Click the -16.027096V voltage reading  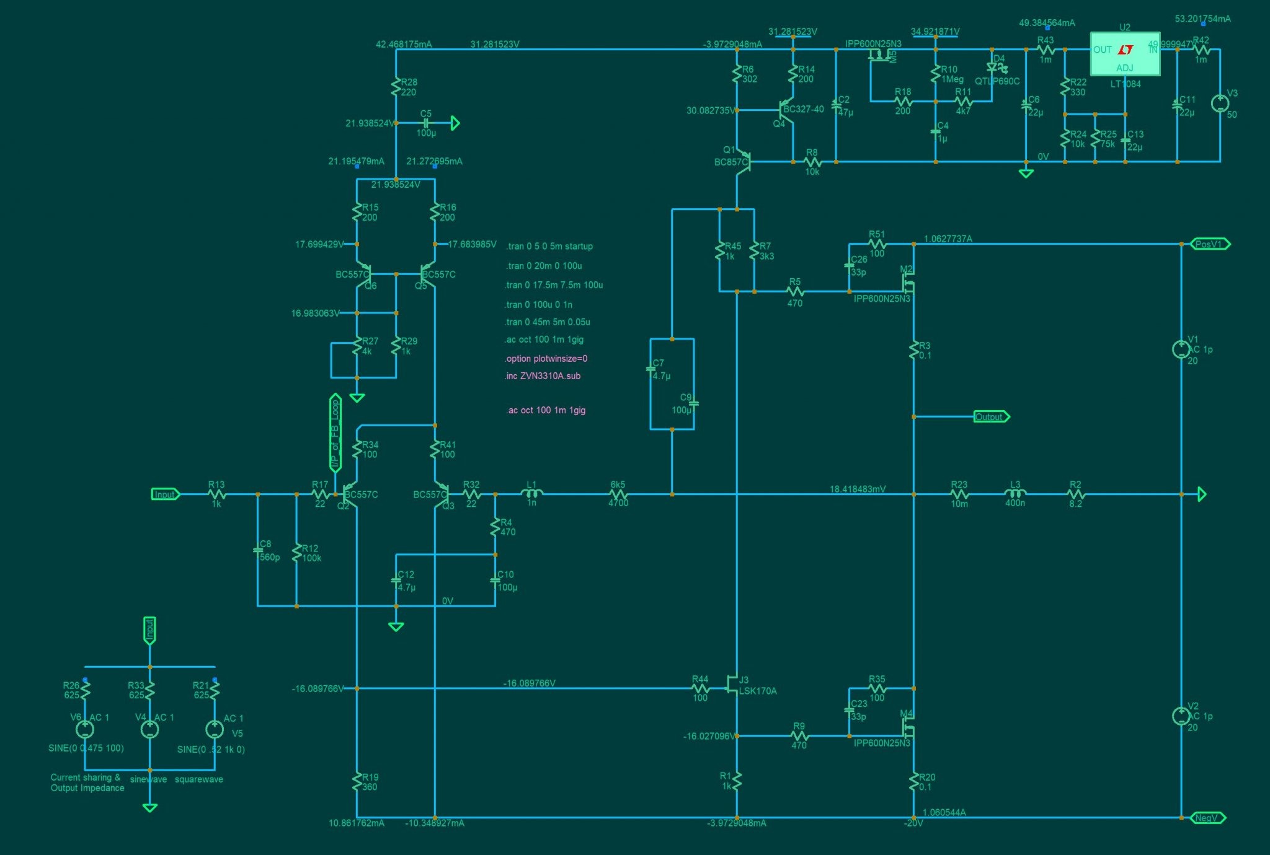tap(710, 736)
